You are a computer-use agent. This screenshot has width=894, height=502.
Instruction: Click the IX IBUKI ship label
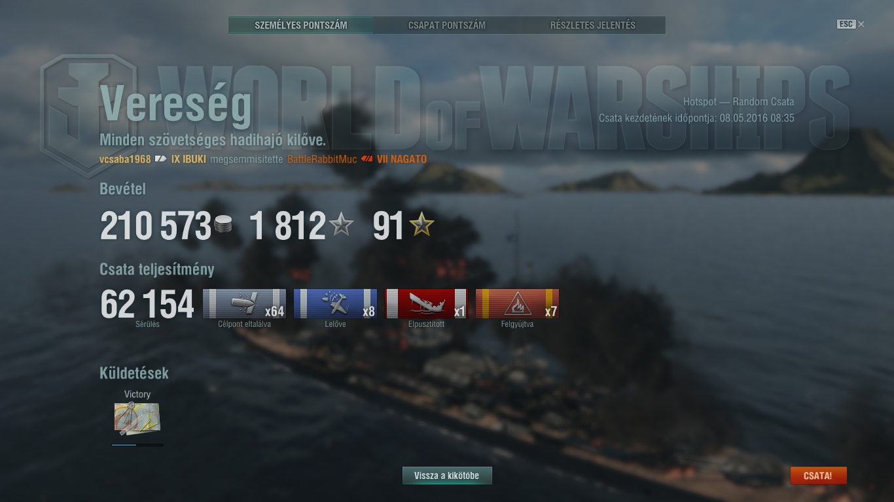pos(188,159)
